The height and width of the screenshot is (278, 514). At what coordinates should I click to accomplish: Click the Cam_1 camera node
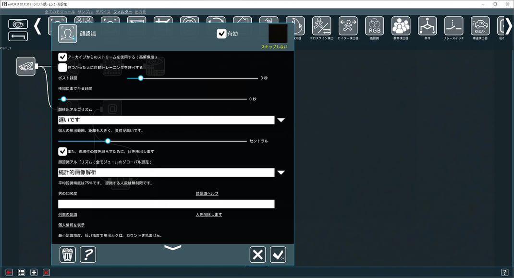click(26, 66)
